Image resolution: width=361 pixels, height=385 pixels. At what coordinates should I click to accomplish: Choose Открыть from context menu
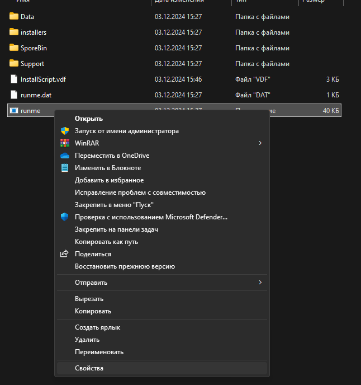click(162, 119)
